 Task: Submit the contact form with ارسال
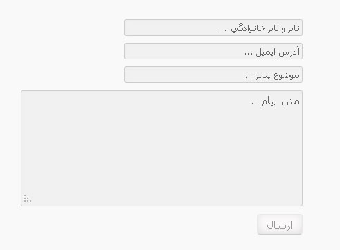(x=280, y=224)
